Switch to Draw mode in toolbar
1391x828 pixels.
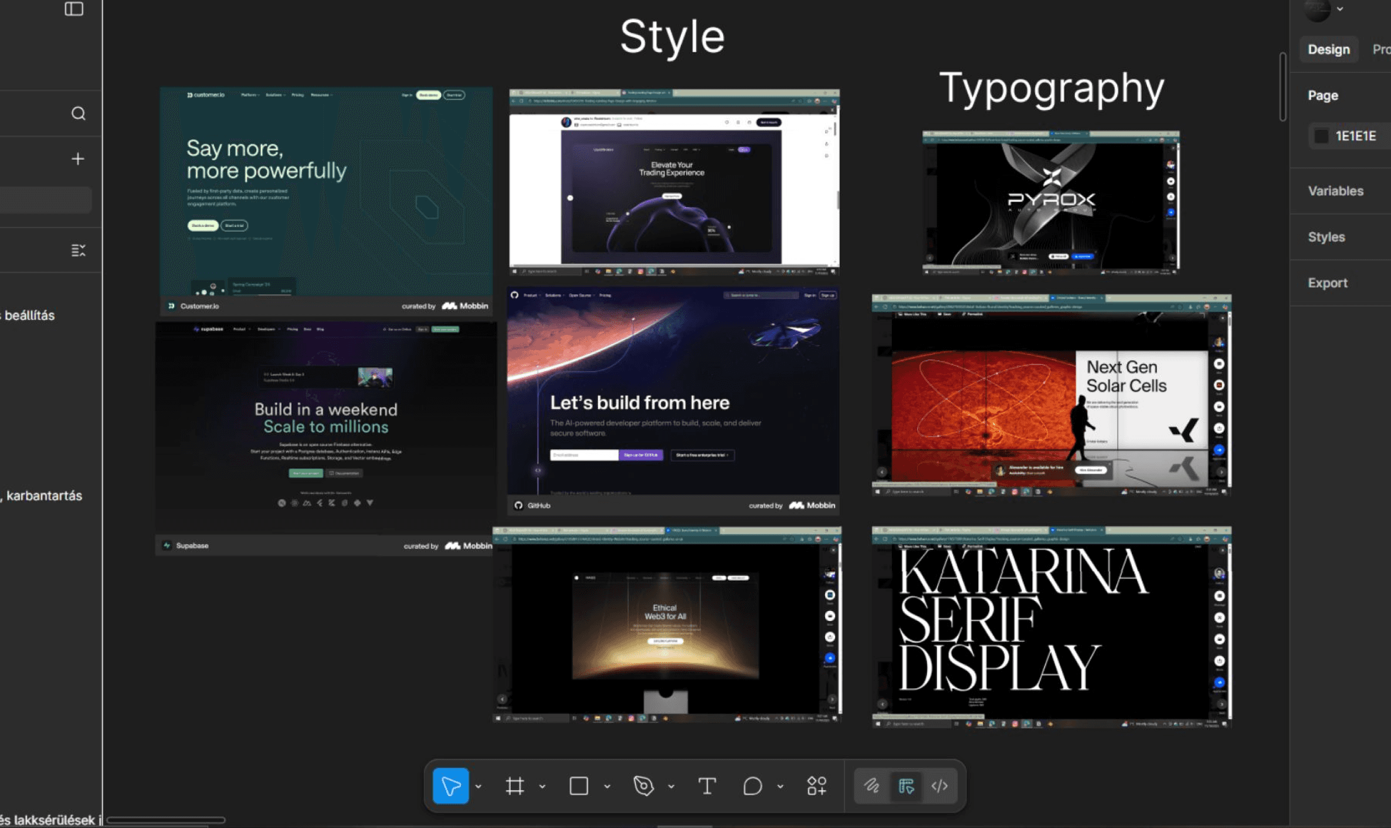[x=871, y=786]
